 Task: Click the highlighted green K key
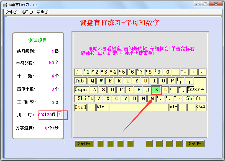point(156,90)
